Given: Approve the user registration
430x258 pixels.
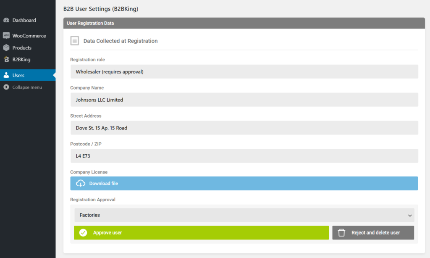Looking at the screenshot, I should (201, 232).
